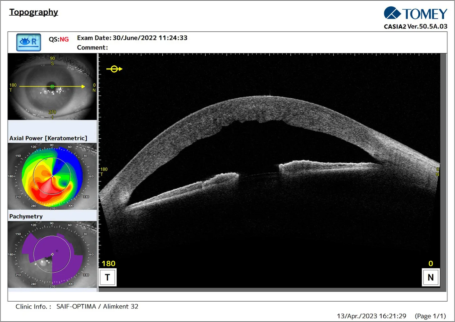
Task: Click the OCT cross-section cornea image
Action: click(x=269, y=171)
